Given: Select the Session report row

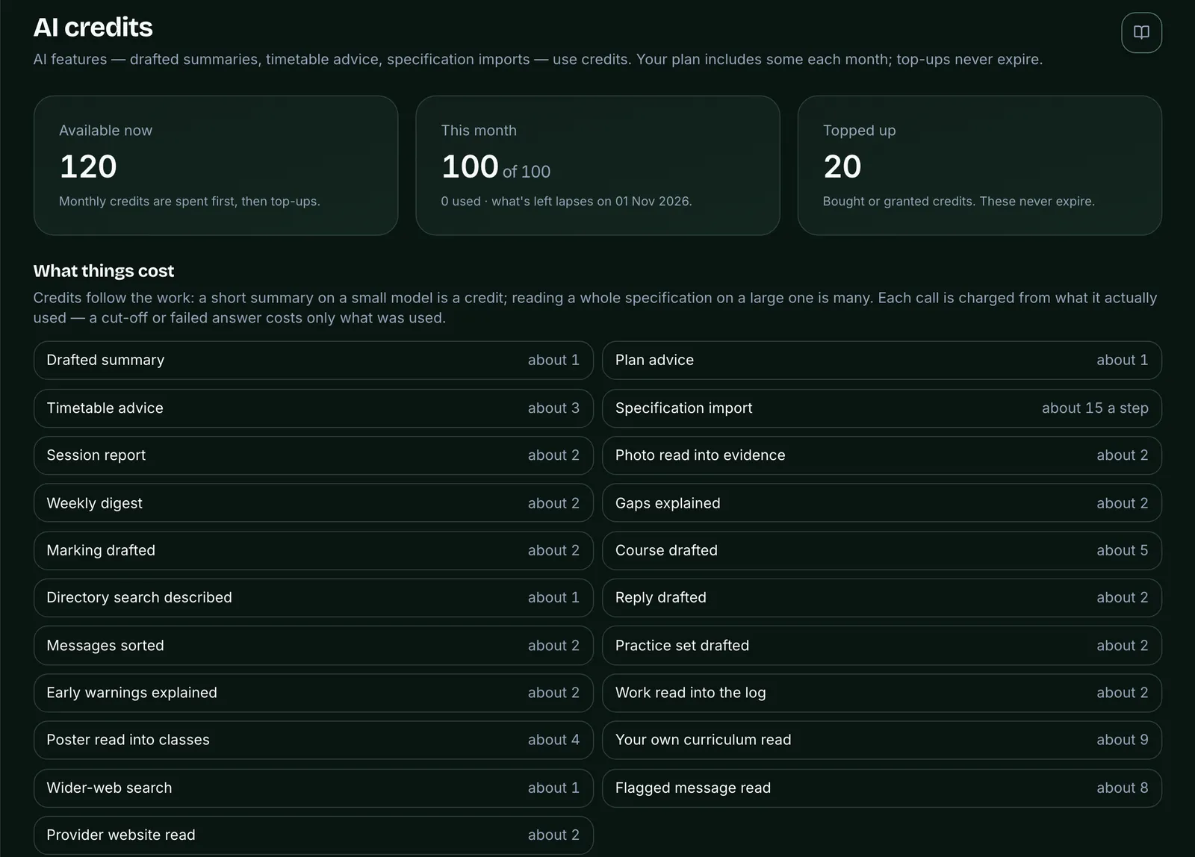Looking at the screenshot, I should [314, 455].
